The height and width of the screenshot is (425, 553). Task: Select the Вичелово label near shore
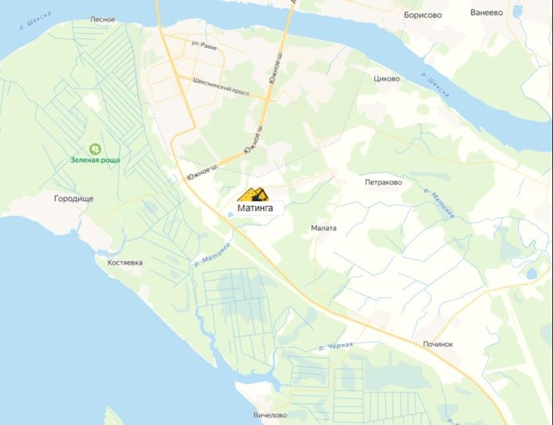coord(270,415)
